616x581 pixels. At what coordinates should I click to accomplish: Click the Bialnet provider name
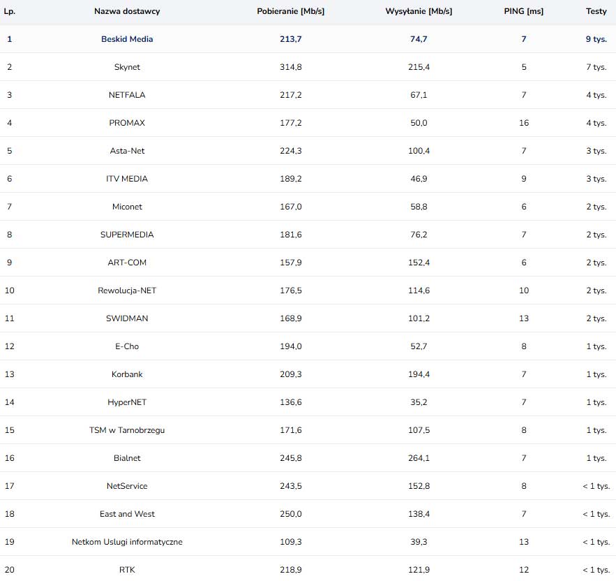[127, 458]
